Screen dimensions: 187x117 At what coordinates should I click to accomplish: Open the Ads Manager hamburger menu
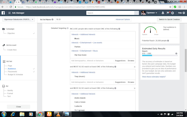(9, 13)
